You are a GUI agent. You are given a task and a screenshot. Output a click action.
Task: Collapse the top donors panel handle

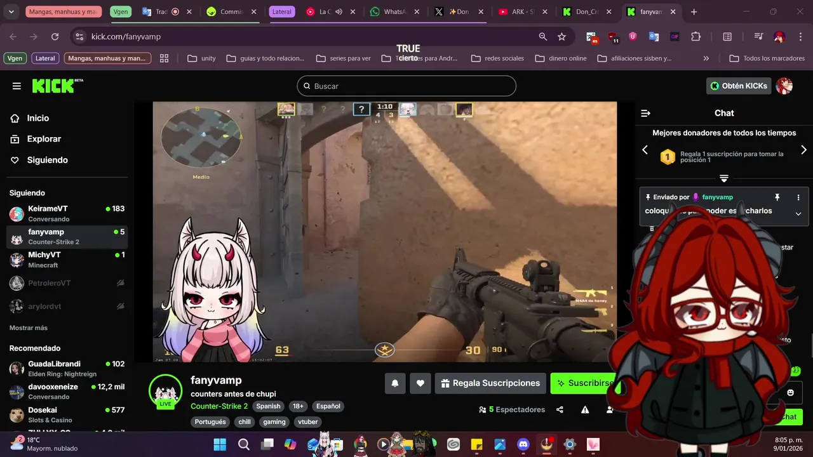(723, 178)
